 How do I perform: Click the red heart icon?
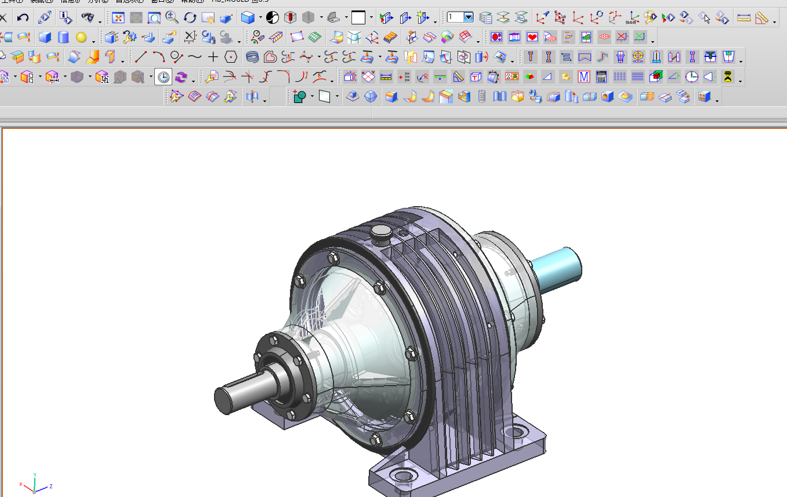(x=532, y=38)
